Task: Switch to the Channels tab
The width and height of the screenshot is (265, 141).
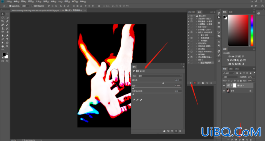Action: point(231,69)
